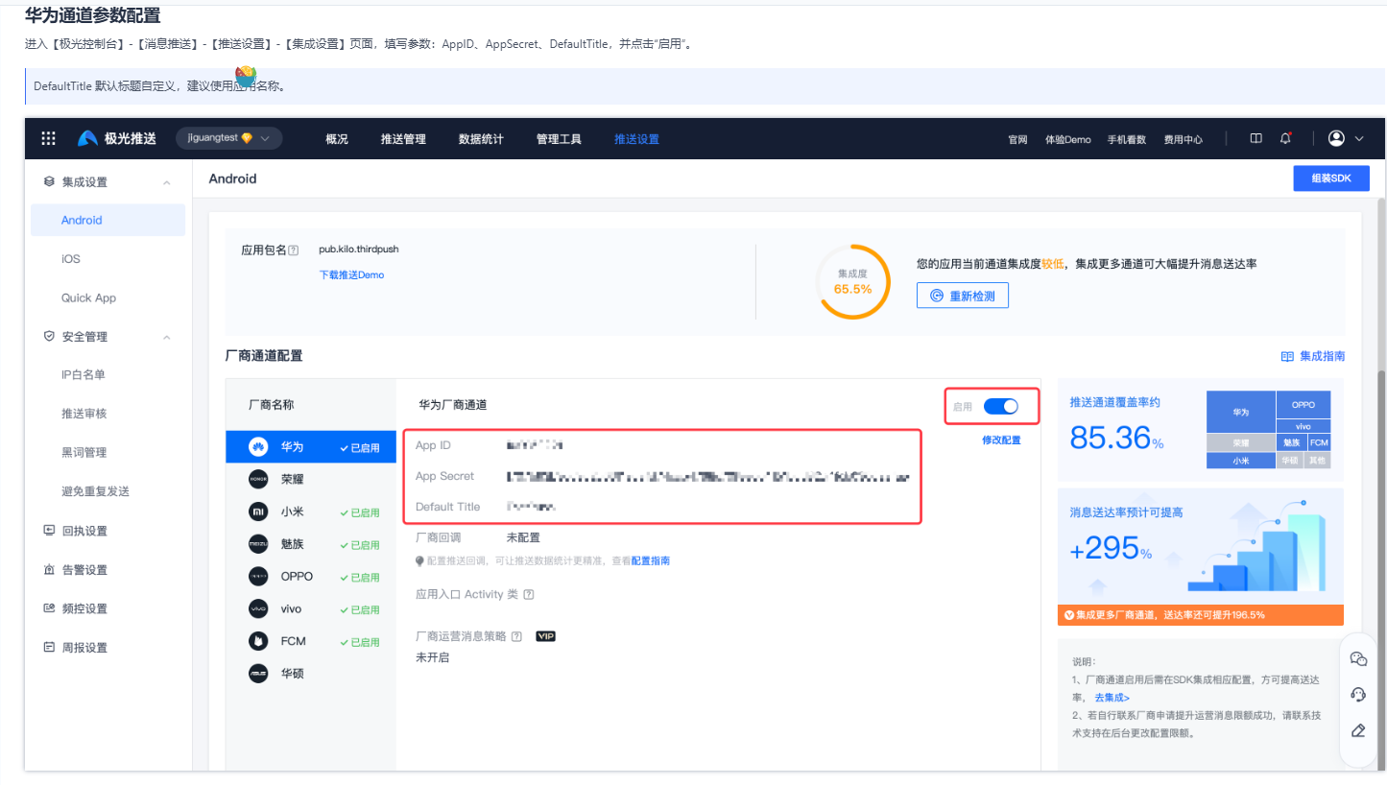Viewport: 1387px width, 785px height.
Task: Open notifications bell icon
Action: (1285, 138)
